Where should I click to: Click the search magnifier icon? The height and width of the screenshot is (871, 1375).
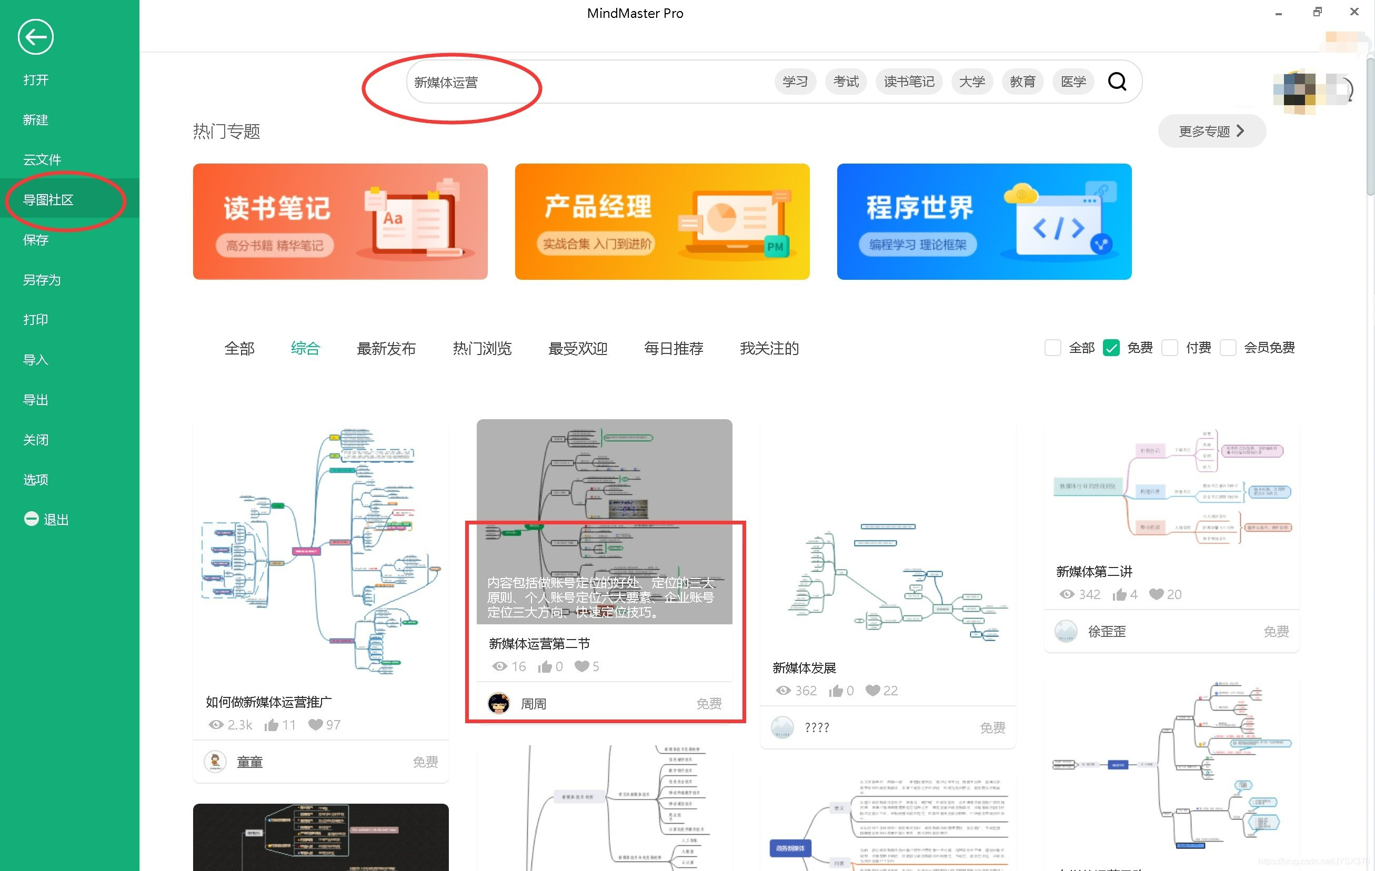tap(1116, 82)
